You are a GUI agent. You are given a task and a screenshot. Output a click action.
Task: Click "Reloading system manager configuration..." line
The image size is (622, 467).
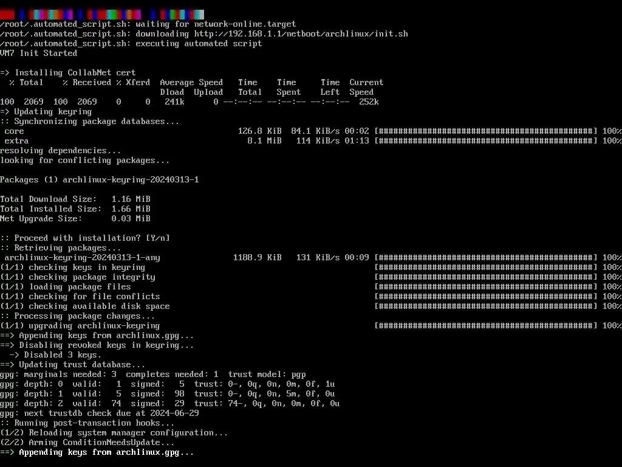[x=114, y=433]
